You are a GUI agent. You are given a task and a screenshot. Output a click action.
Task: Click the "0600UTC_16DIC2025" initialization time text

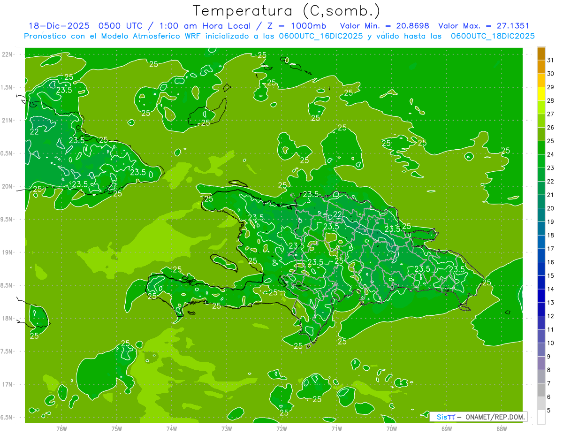(x=321, y=36)
